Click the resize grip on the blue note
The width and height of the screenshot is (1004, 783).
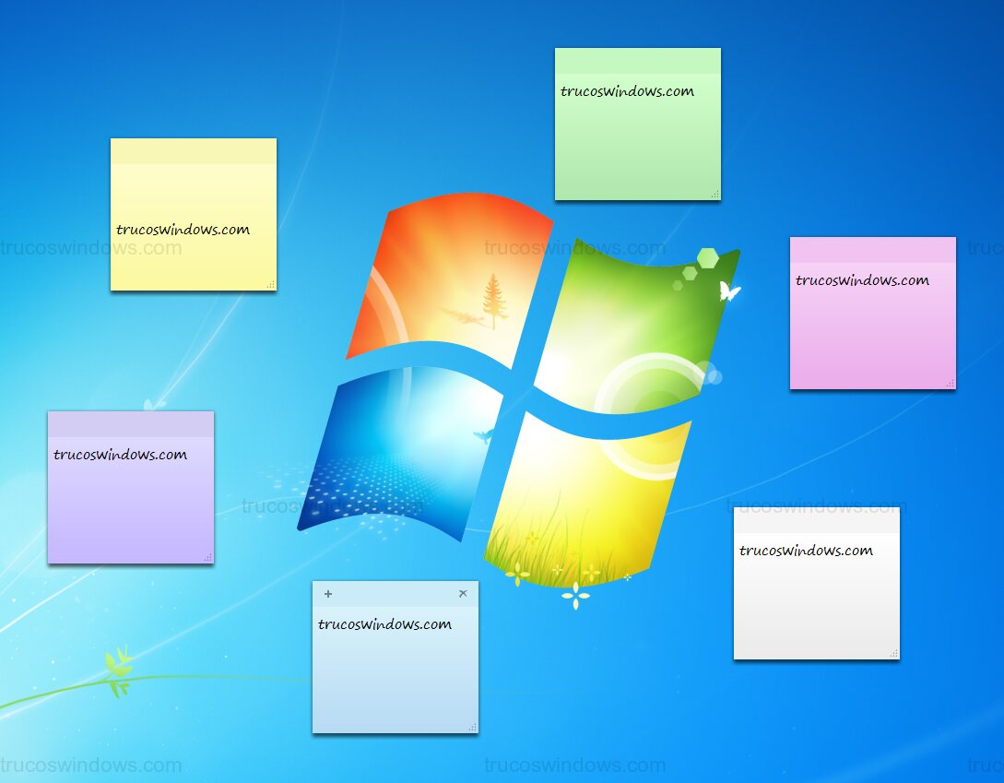[473, 728]
